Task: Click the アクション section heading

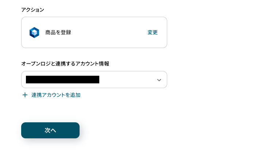Action: click(32, 10)
